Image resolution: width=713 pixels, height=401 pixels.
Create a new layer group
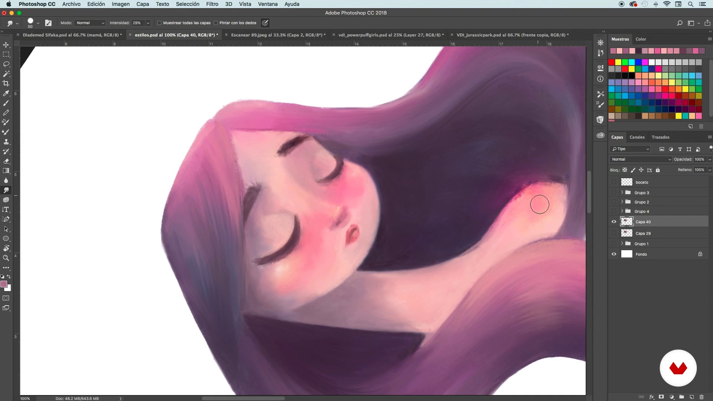pos(681,397)
